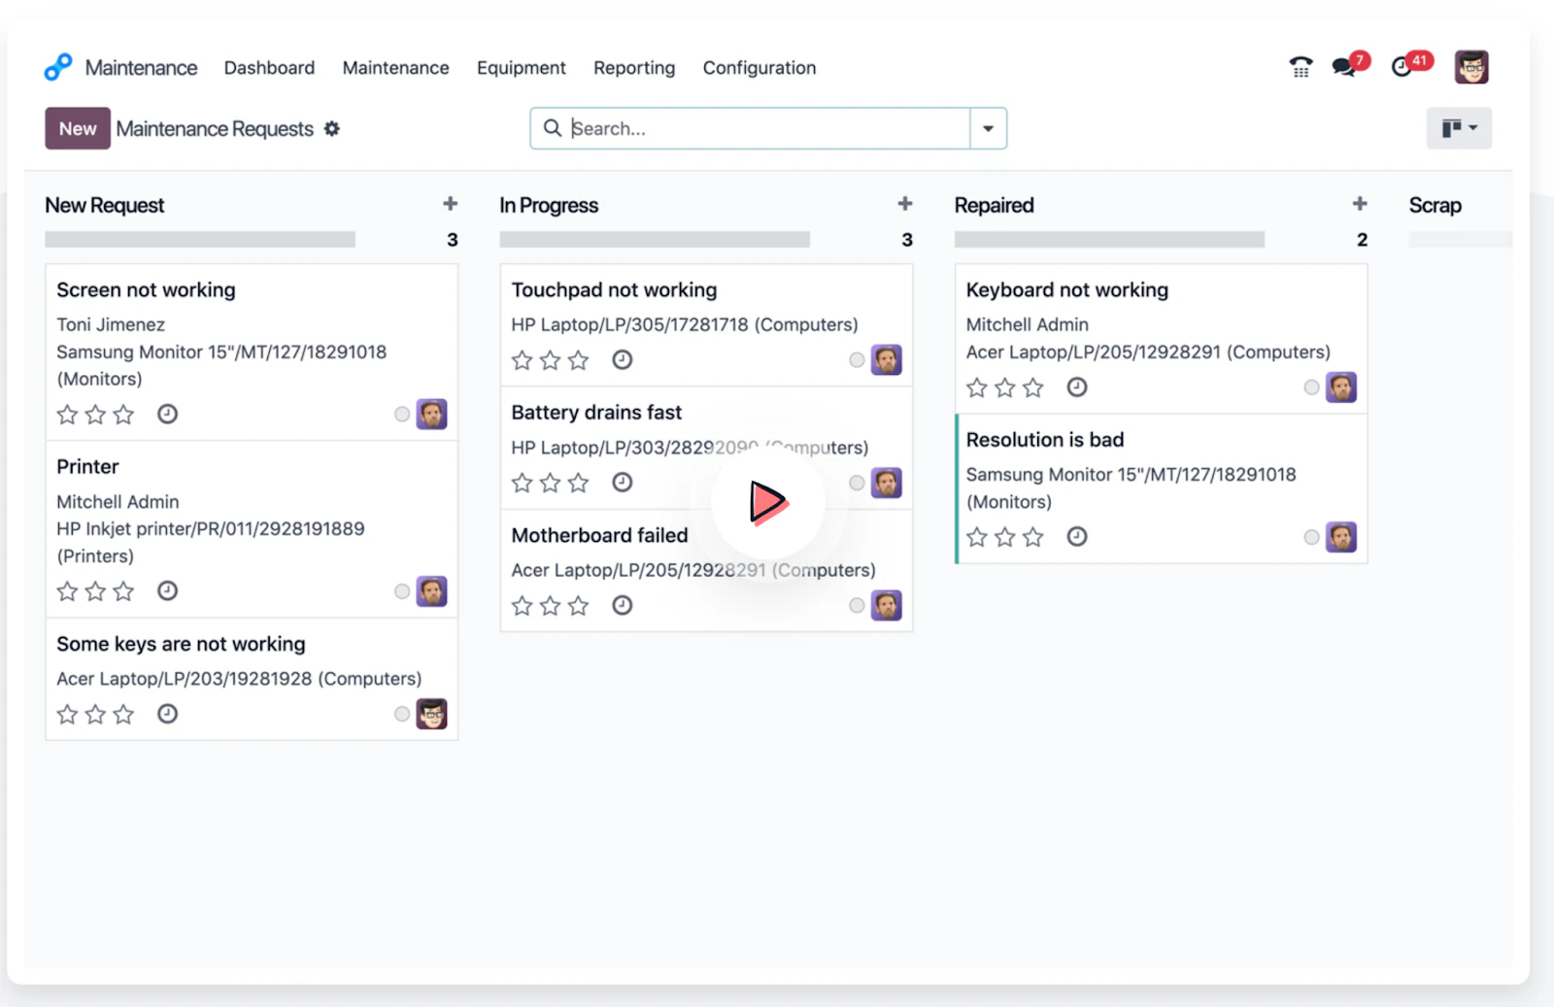Add a card with the In Progress plus icon
Screen dimensions: 1554x1007
tap(905, 204)
